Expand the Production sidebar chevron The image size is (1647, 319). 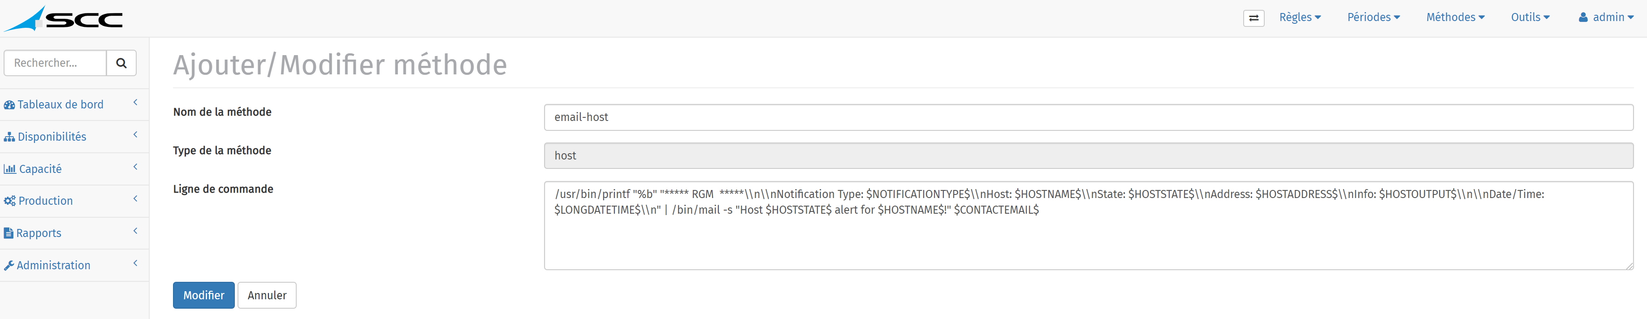pyautogui.click(x=135, y=199)
